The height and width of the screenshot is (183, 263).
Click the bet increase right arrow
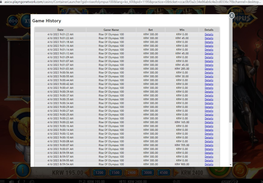tap(176, 172)
